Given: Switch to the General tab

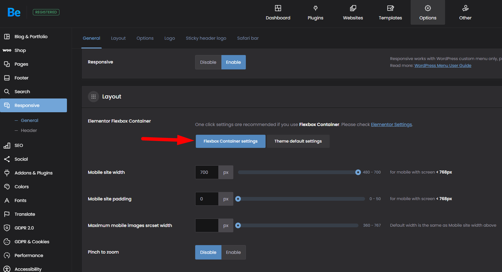Looking at the screenshot, I should coord(92,38).
